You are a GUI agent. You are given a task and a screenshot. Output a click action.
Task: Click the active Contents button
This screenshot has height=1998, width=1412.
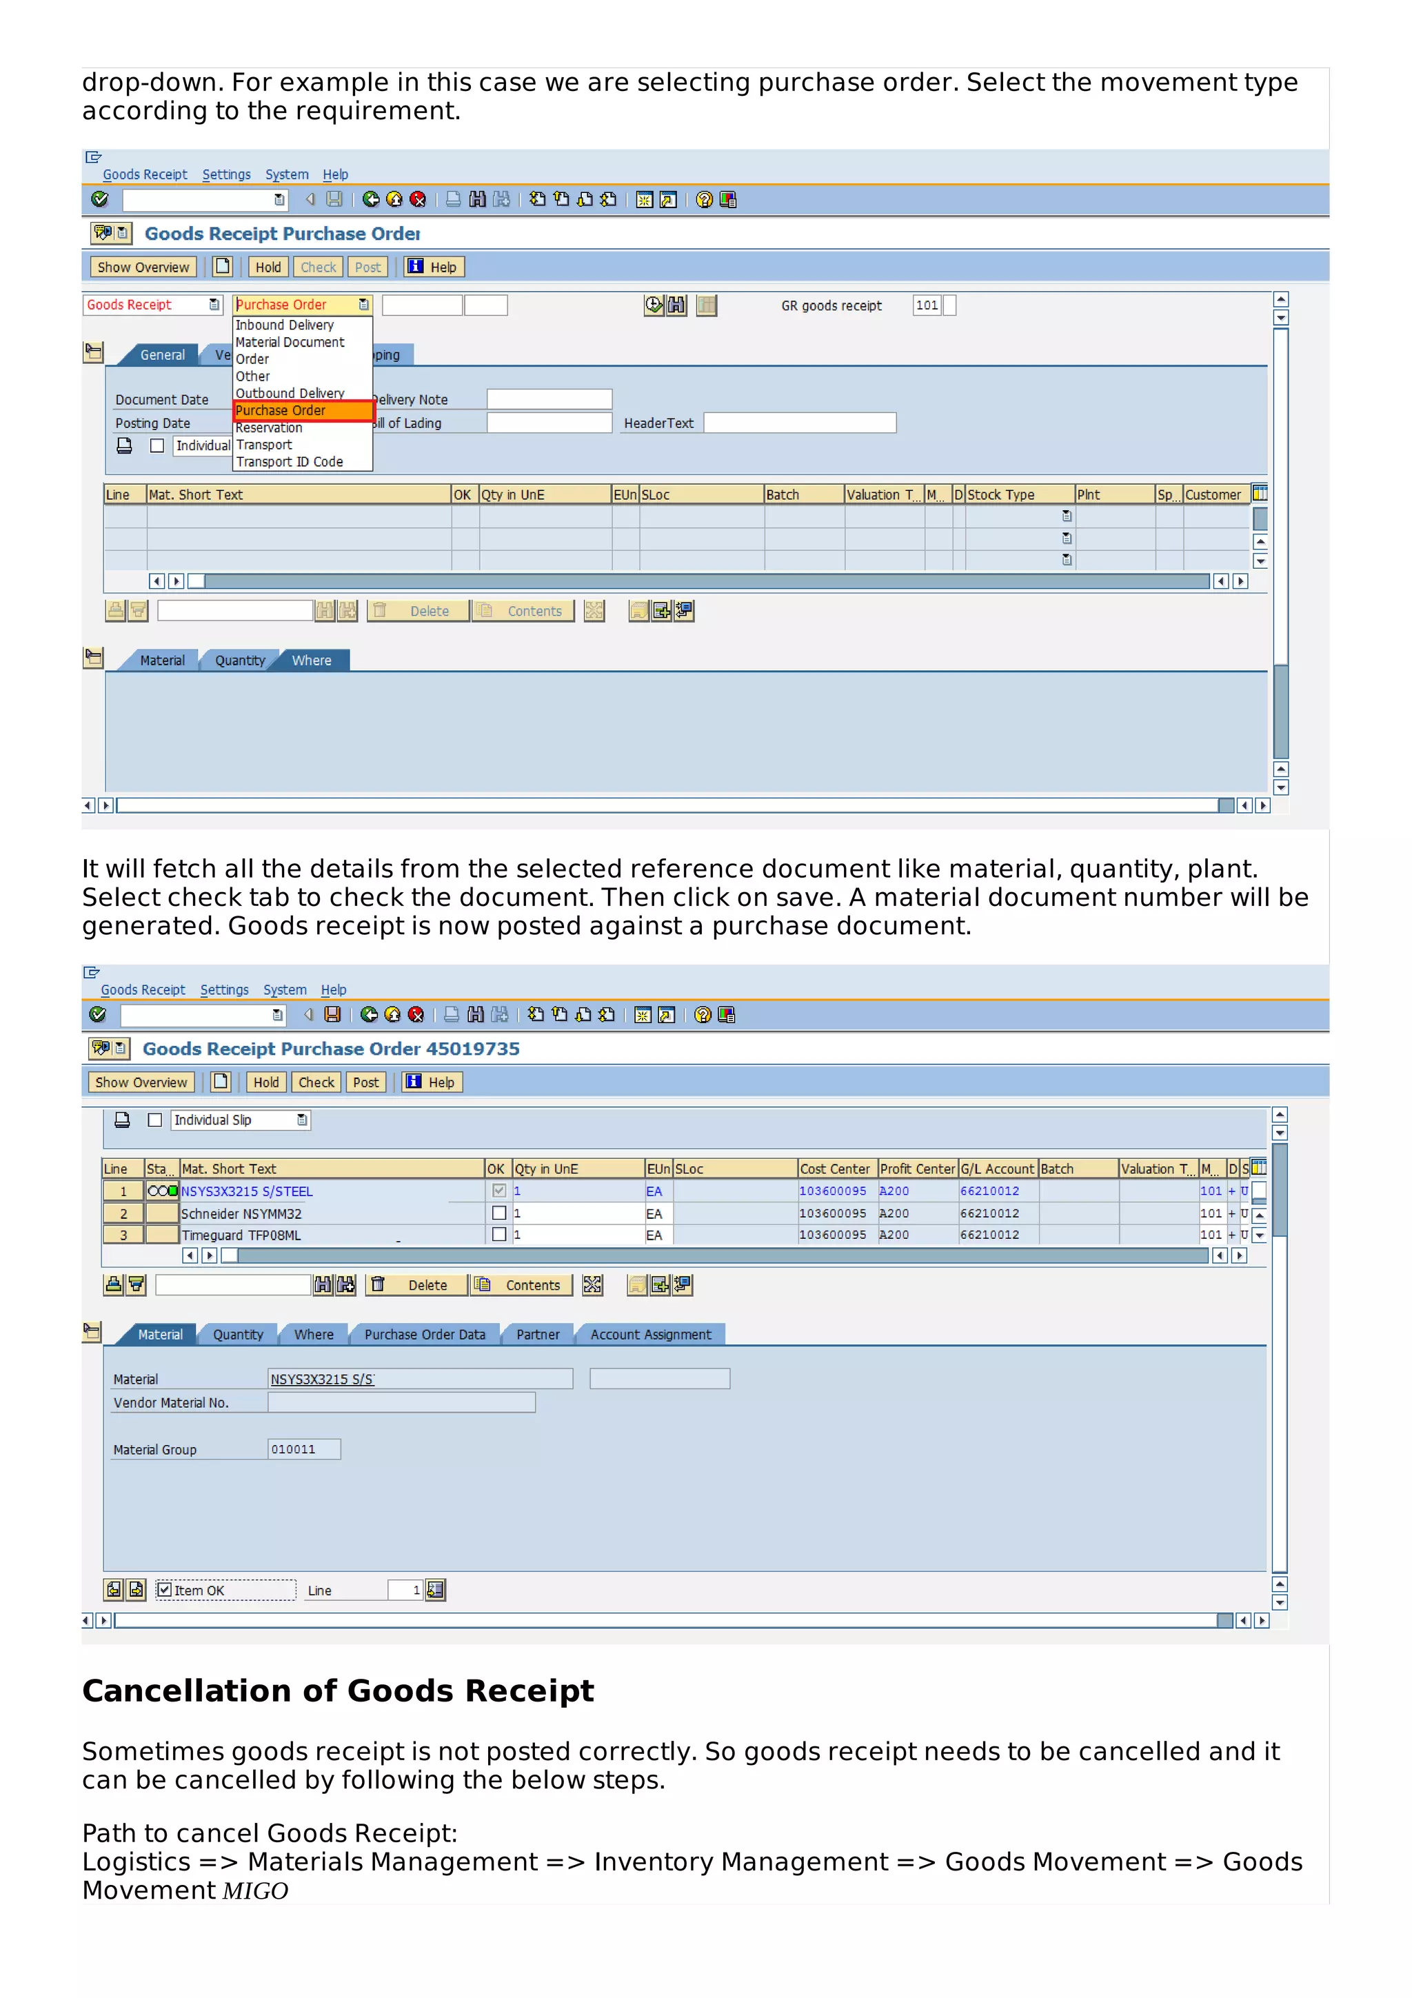point(521,1284)
